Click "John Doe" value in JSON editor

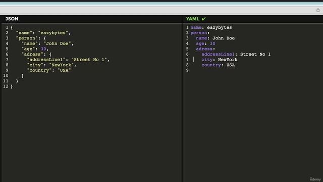pos(57,43)
